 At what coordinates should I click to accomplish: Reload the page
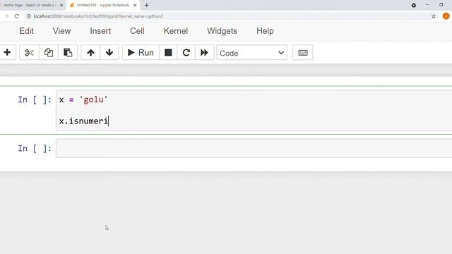[x=16, y=16]
